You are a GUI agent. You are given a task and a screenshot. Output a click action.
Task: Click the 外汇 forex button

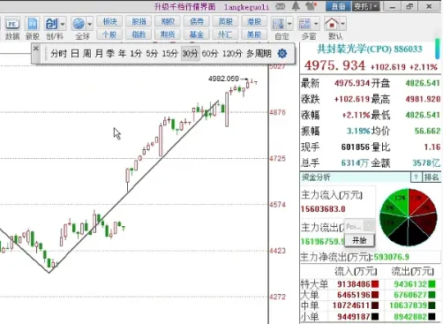(225, 34)
